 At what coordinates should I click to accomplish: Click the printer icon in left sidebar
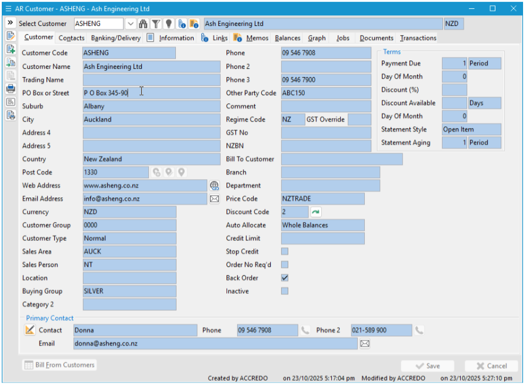[11, 89]
